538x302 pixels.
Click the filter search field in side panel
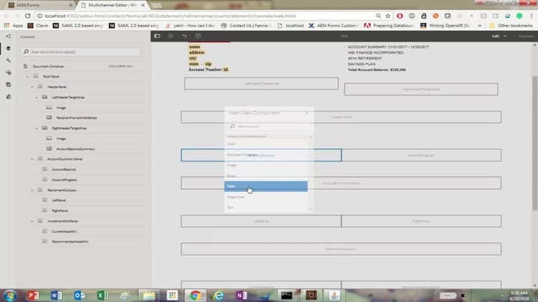pyautogui.click(x=81, y=52)
